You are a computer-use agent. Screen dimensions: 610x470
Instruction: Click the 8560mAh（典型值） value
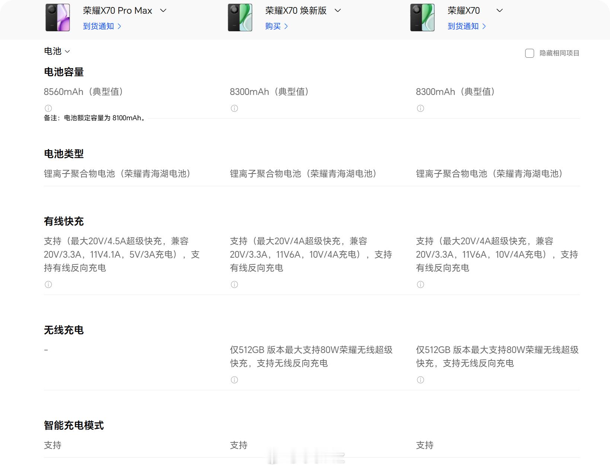[x=84, y=92]
